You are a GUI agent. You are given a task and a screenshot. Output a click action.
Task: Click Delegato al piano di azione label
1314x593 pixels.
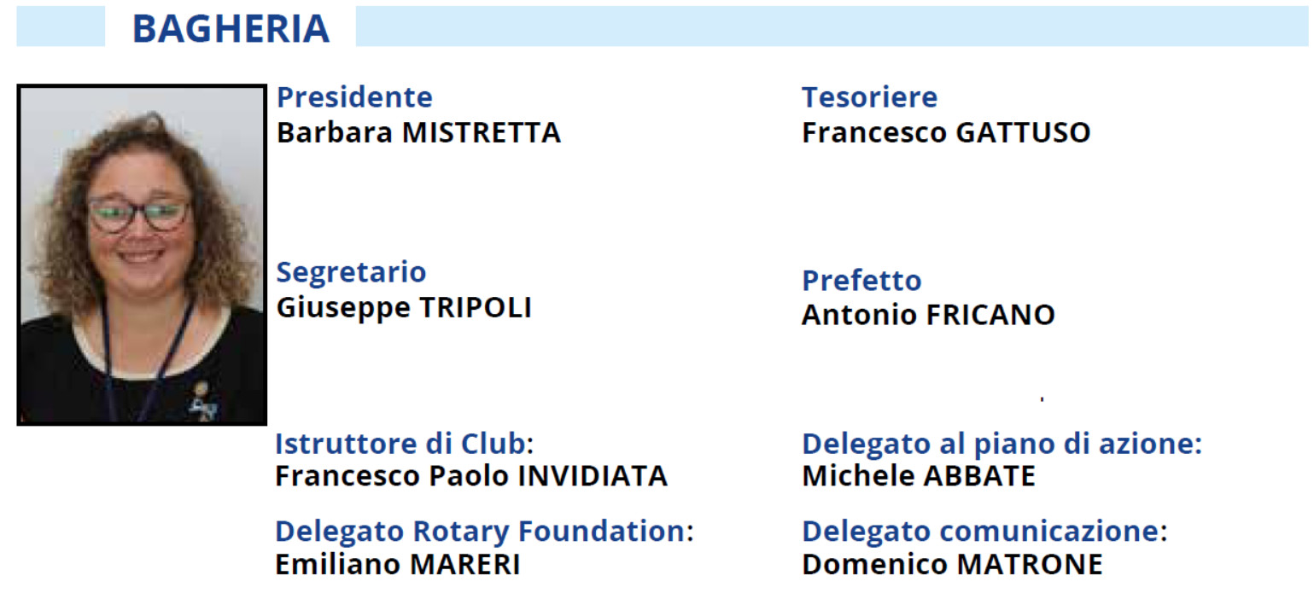[1002, 445]
